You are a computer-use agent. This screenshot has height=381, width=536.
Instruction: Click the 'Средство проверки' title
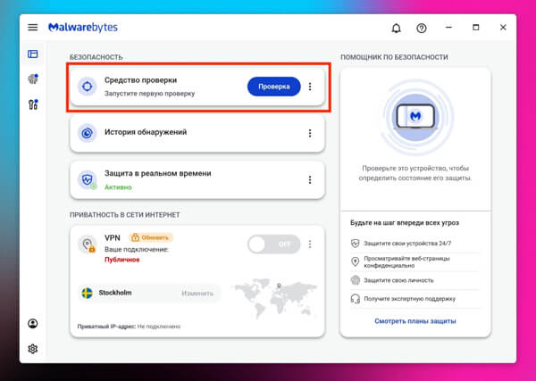(141, 80)
